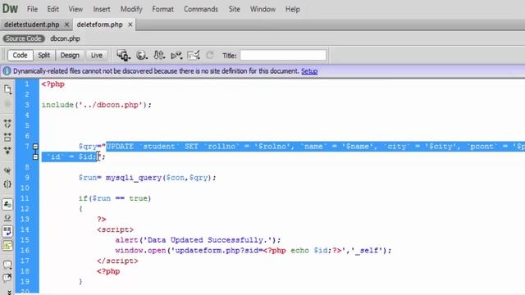This screenshot has width=525, height=295.
Task: Switch to the deletestudent.php tab
Action: pyautogui.click(x=32, y=25)
